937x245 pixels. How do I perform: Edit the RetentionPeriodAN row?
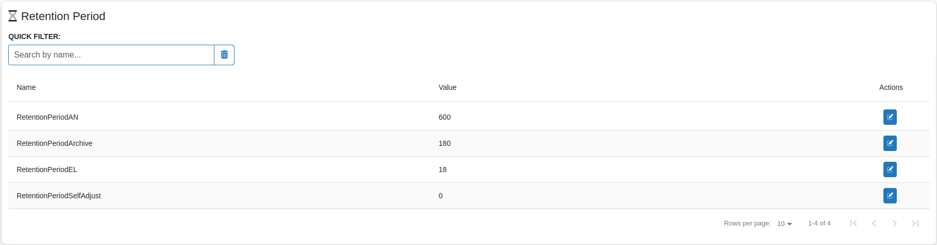(890, 117)
